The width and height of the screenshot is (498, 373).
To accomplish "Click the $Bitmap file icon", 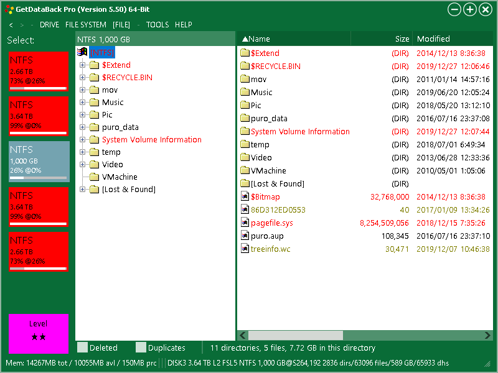I will pyautogui.click(x=245, y=196).
